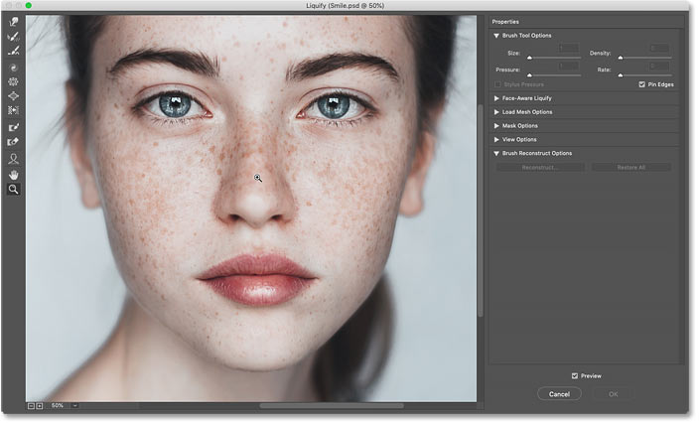Image resolution: width=699 pixels, height=423 pixels.
Task: Click the brush Size slider handle
Action: coord(529,60)
